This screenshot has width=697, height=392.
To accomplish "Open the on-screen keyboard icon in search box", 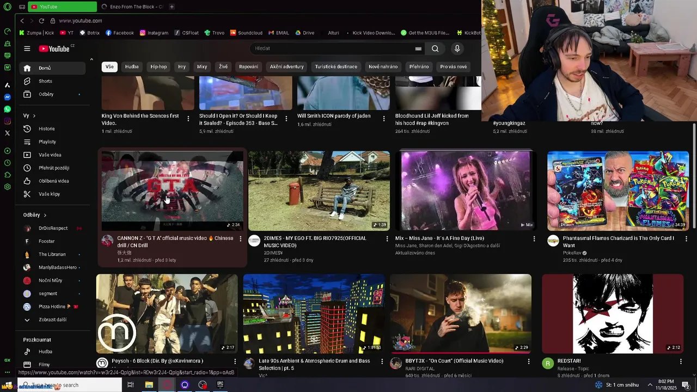I will [418, 48].
